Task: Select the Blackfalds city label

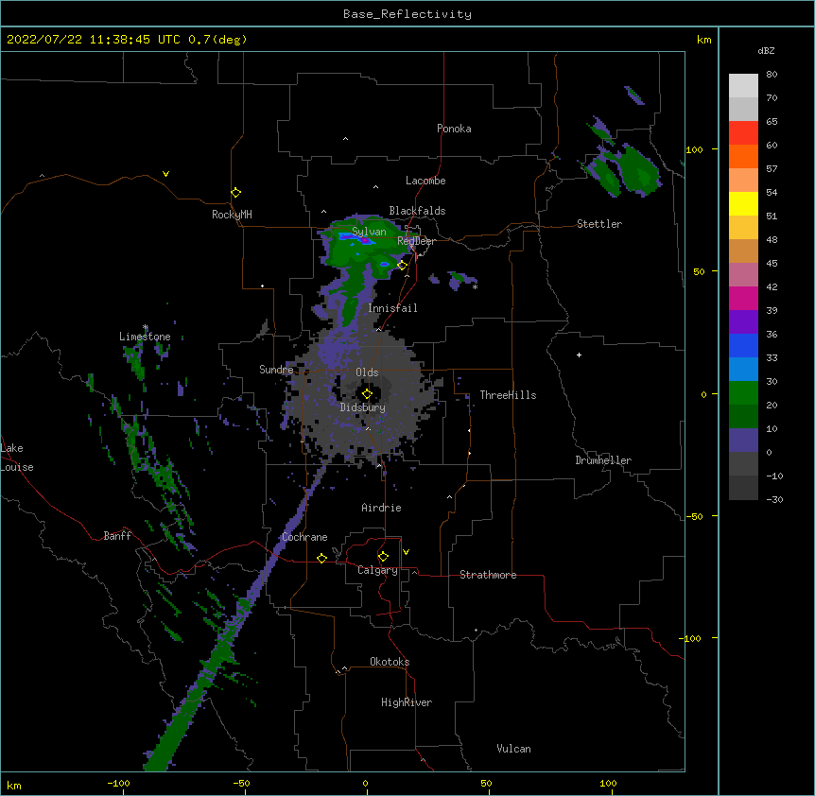Action: click(x=417, y=211)
